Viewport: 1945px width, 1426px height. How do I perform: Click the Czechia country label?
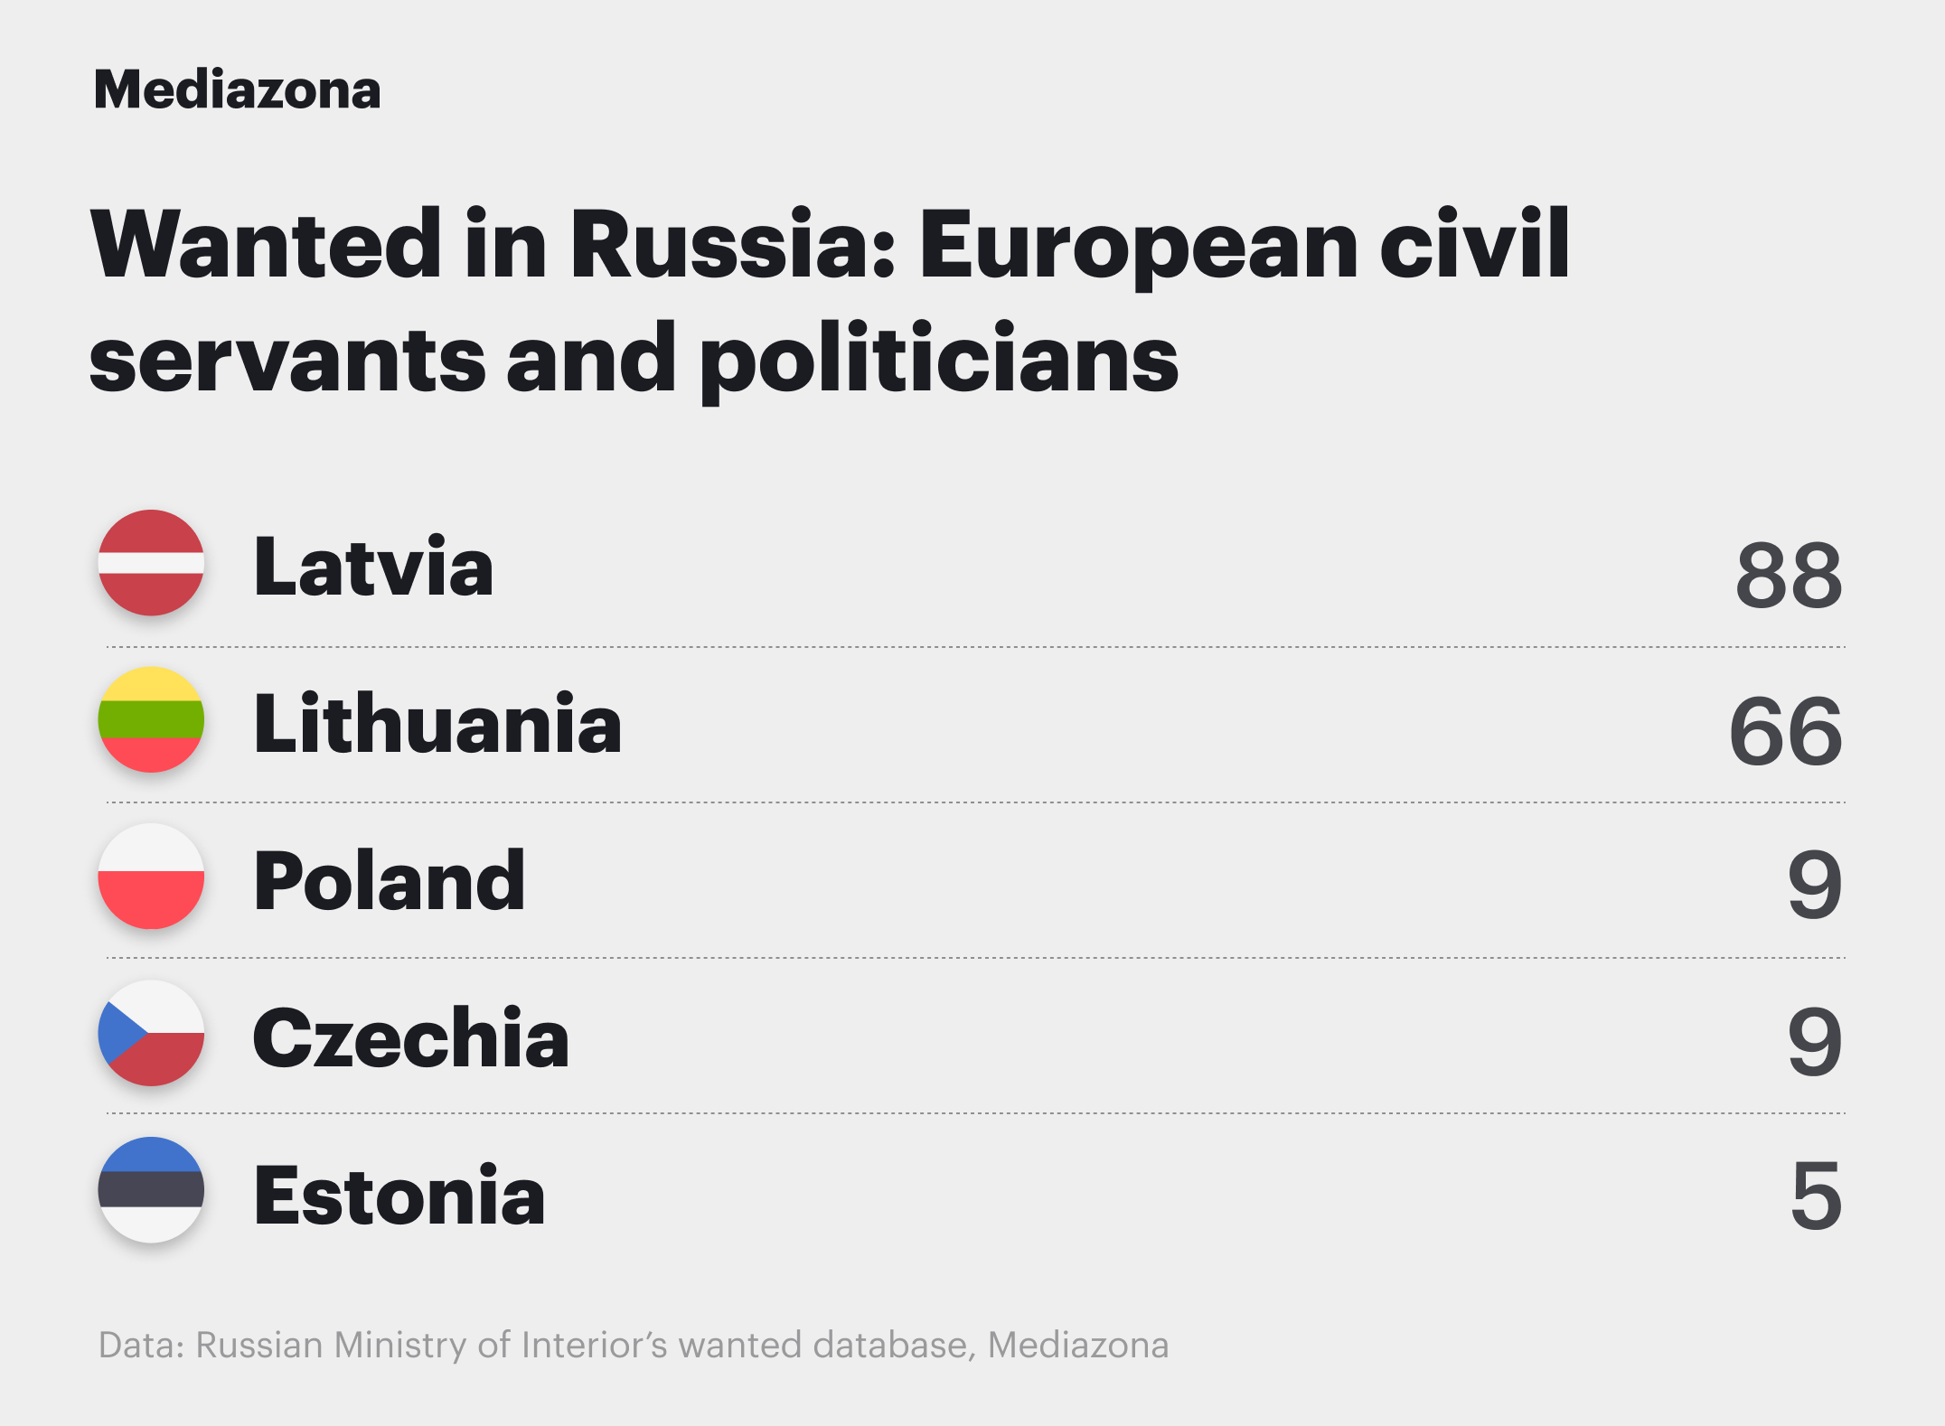pos(411,1037)
